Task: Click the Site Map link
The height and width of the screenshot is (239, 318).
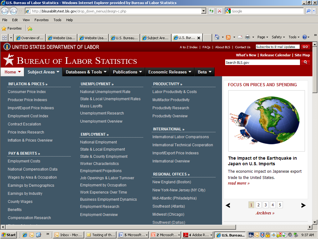Action: pyautogui.click(x=302, y=55)
